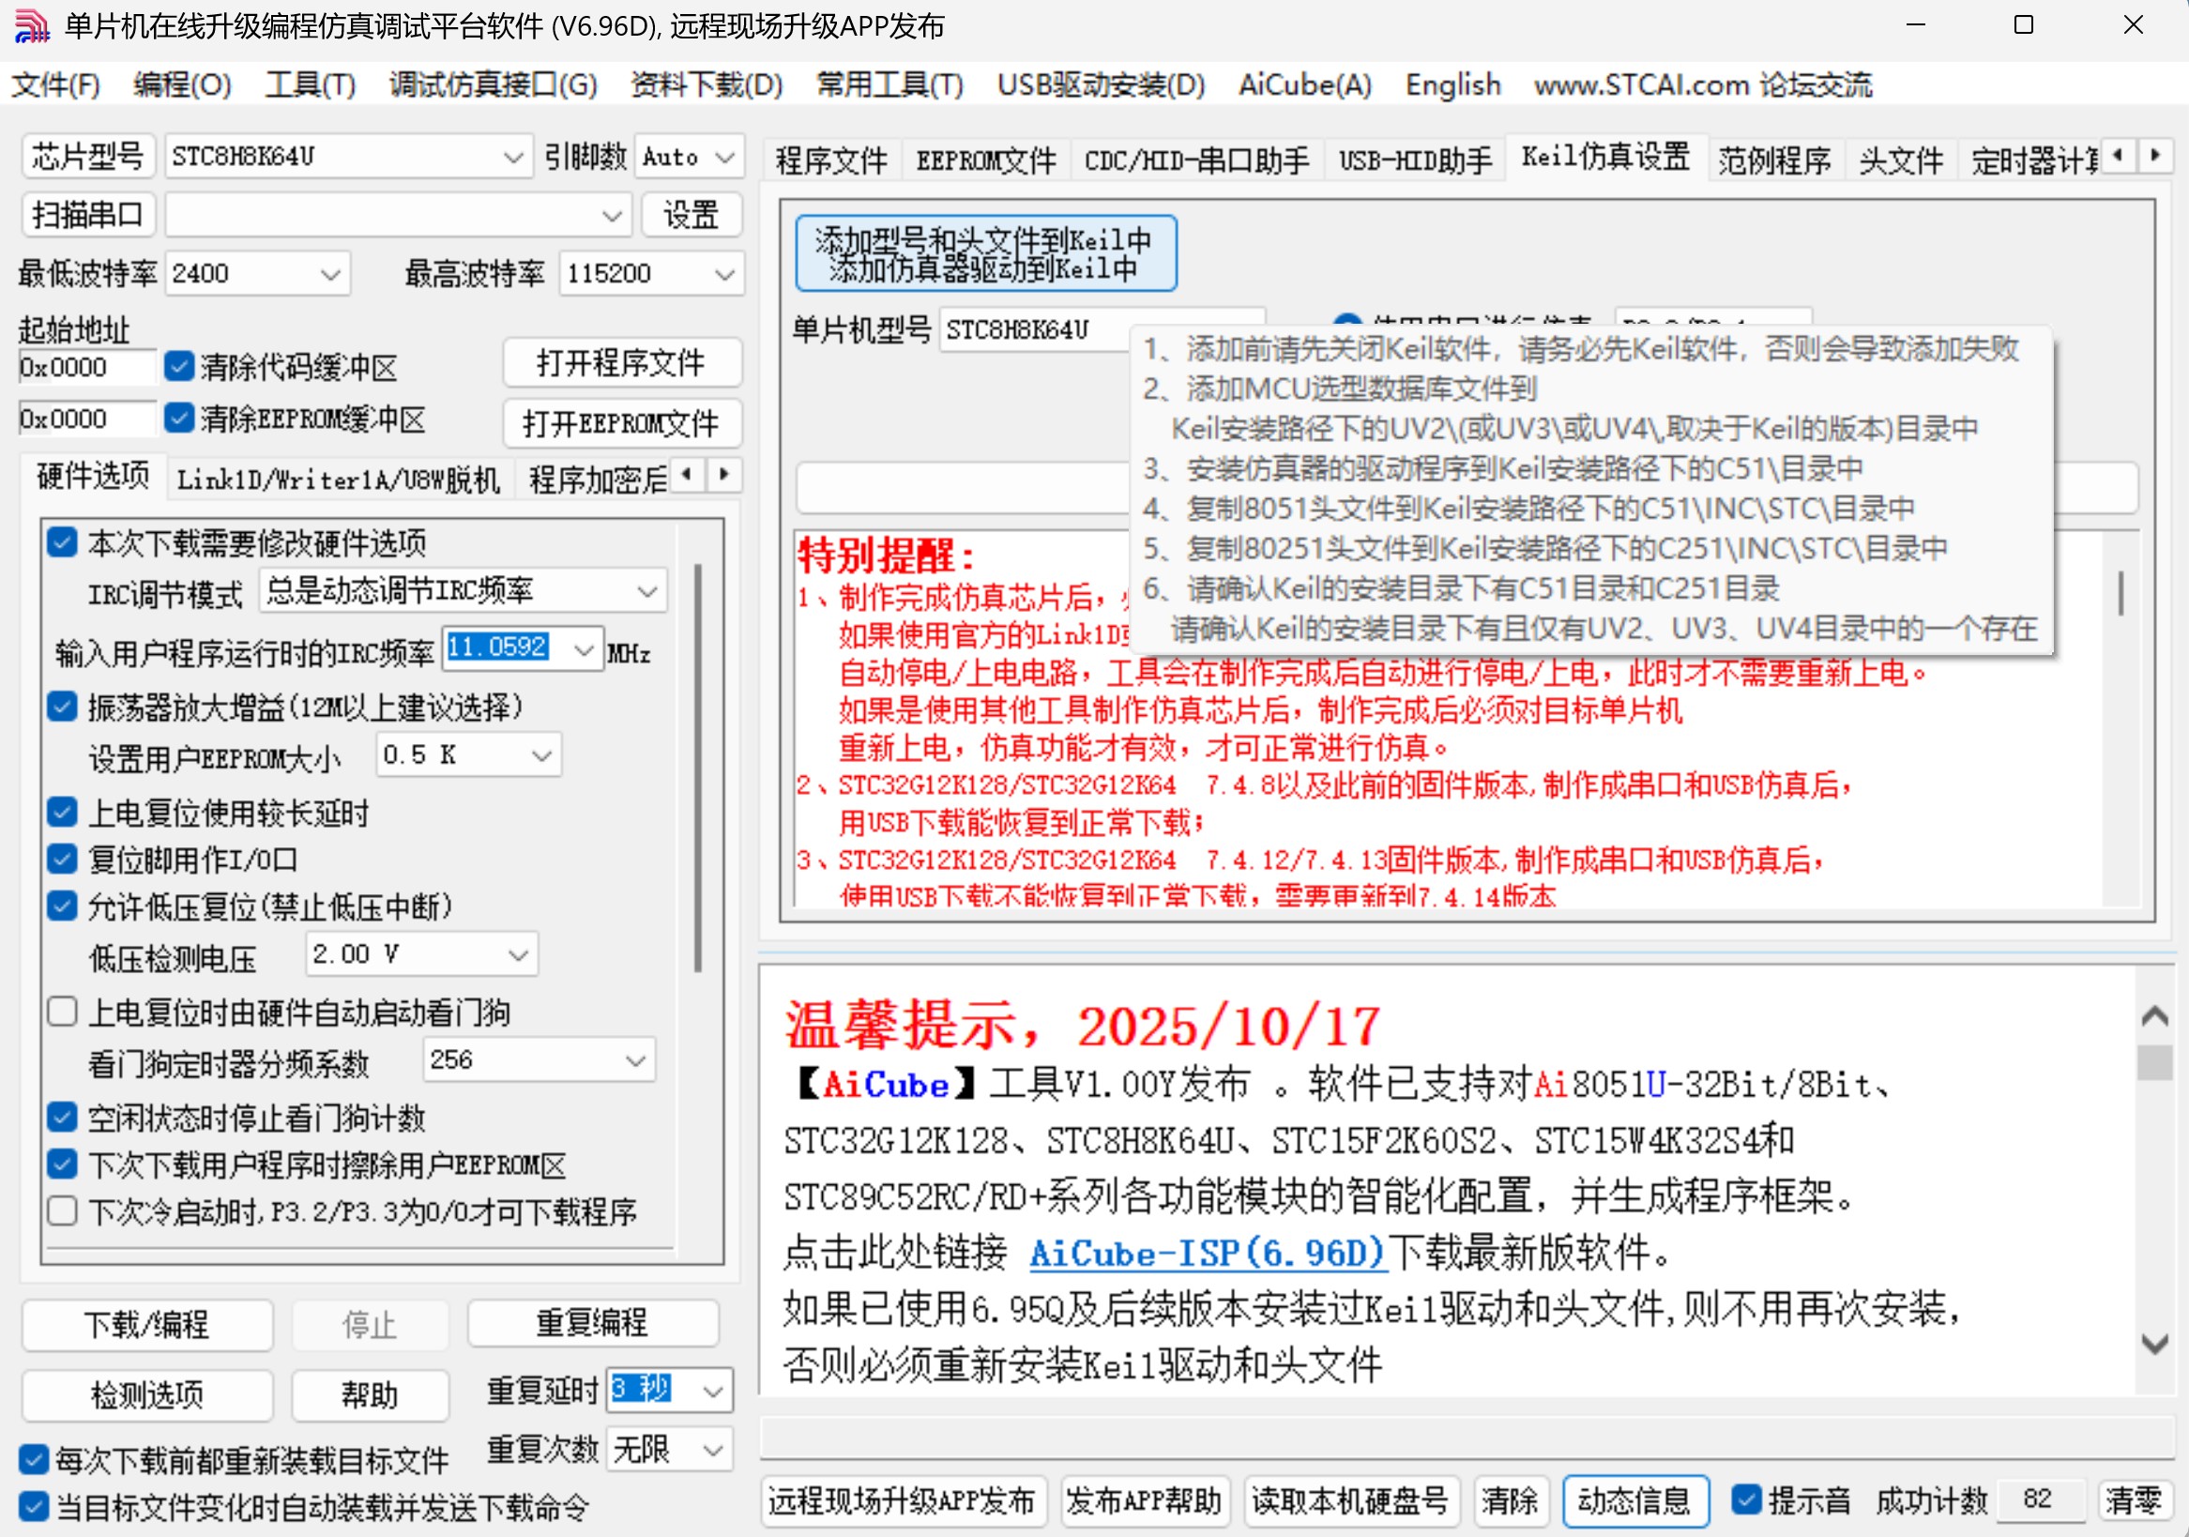Toggle the 提示音 checkbox at bottom right
Screen dimensions: 2189x1537
[x=1748, y=1499]
